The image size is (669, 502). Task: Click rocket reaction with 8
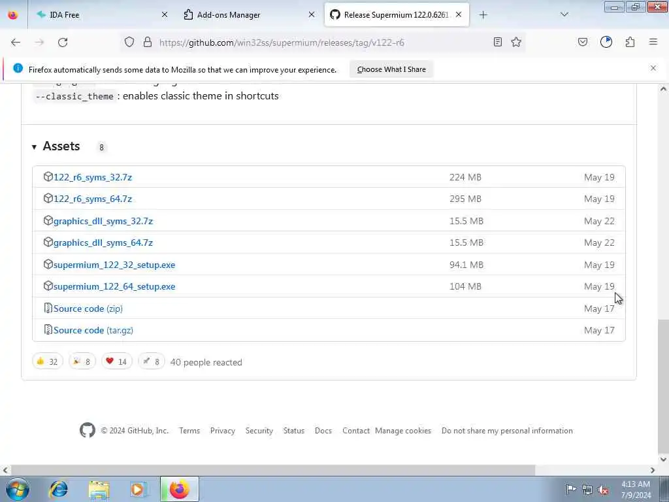click(151, 361)
